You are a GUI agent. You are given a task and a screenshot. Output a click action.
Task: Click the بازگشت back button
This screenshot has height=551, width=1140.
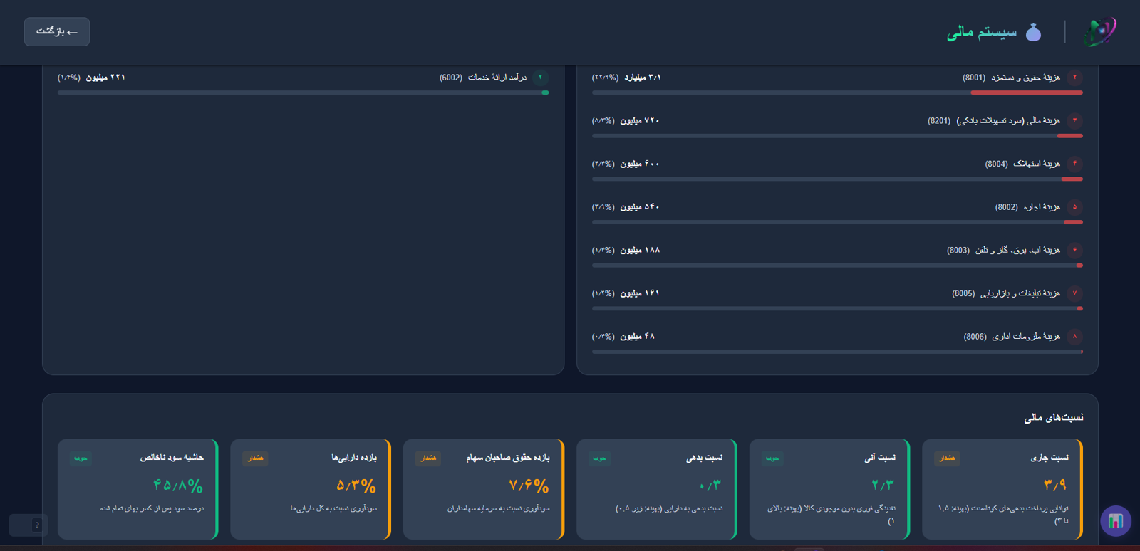pyautogui.click(x=57, y=32)
